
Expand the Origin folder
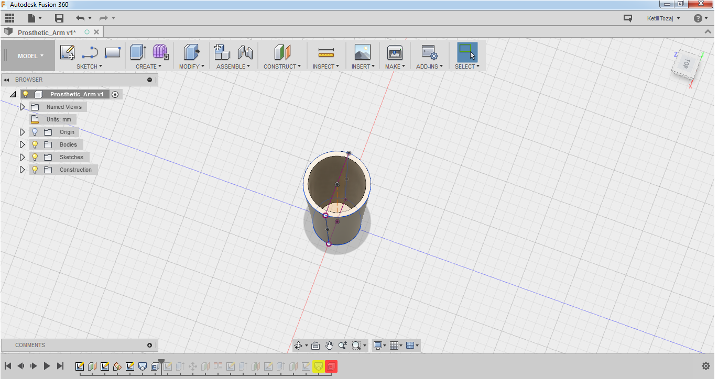point(22,132)
